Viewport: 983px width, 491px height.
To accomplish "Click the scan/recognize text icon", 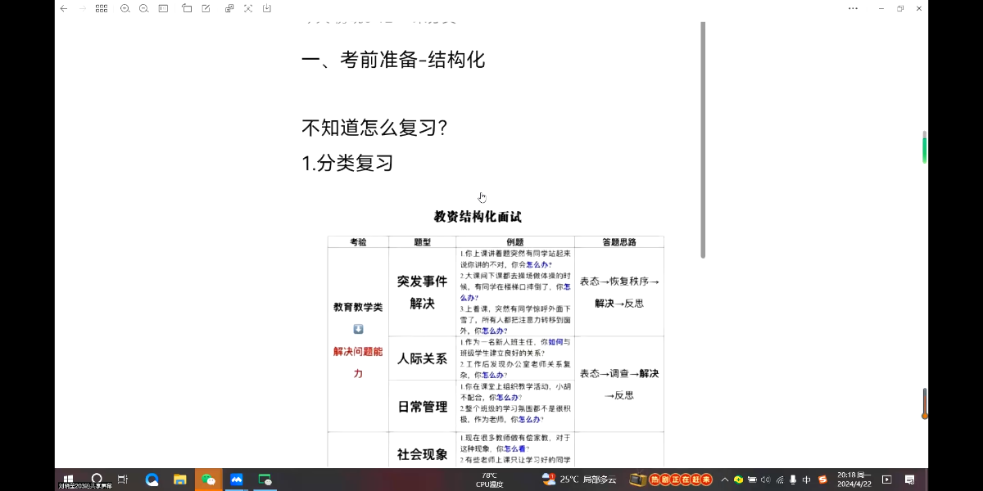I will pos(247,8).
